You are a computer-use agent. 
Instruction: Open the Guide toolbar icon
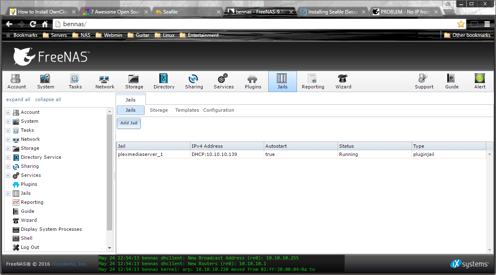pyautogui.click(x=452, y=81)
